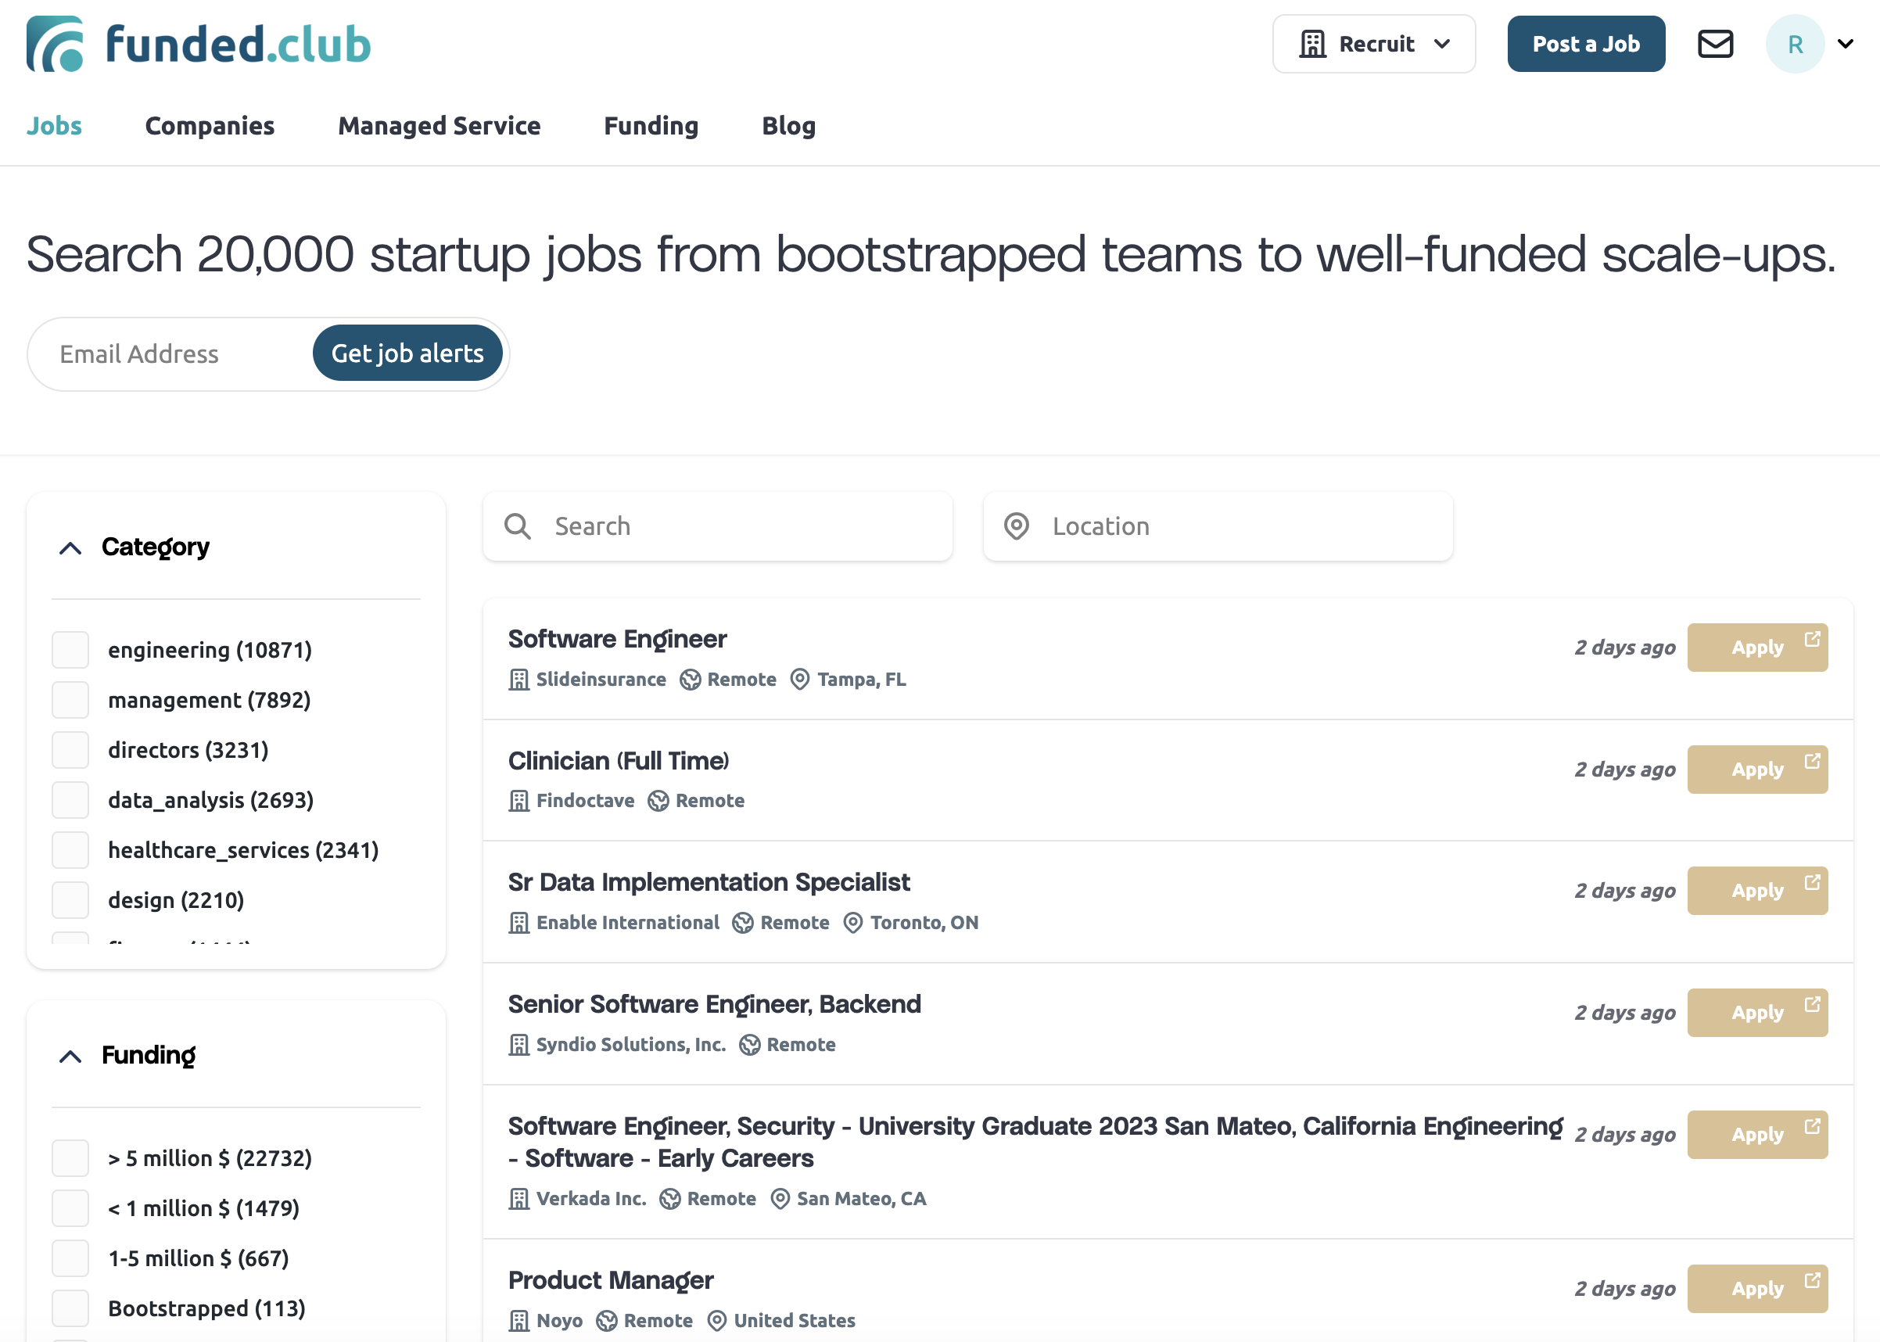
Task: Open Managed Service page
Action: click(440, 126)
